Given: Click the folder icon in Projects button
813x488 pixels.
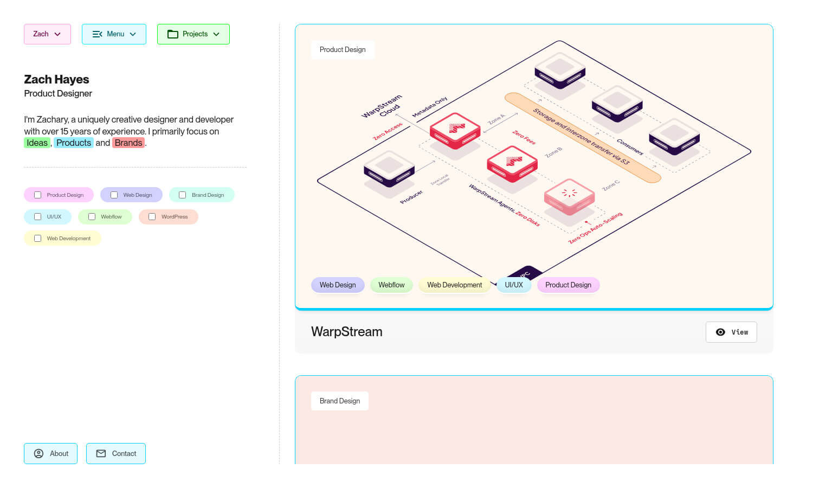Looking at the screenshot, I should point(173,34).
